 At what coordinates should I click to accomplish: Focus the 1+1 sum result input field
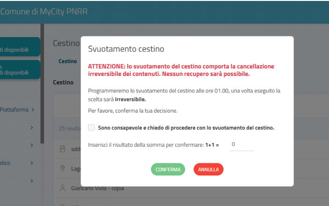(241, 145)
